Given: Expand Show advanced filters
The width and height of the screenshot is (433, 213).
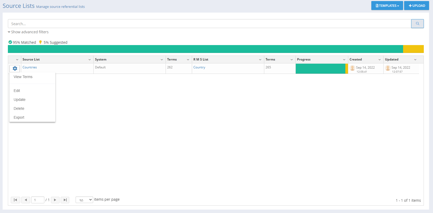Looking at the screenshot, I should point(28,32).
